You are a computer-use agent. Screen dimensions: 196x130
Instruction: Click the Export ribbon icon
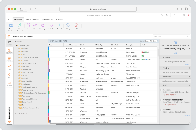point(60,26)
